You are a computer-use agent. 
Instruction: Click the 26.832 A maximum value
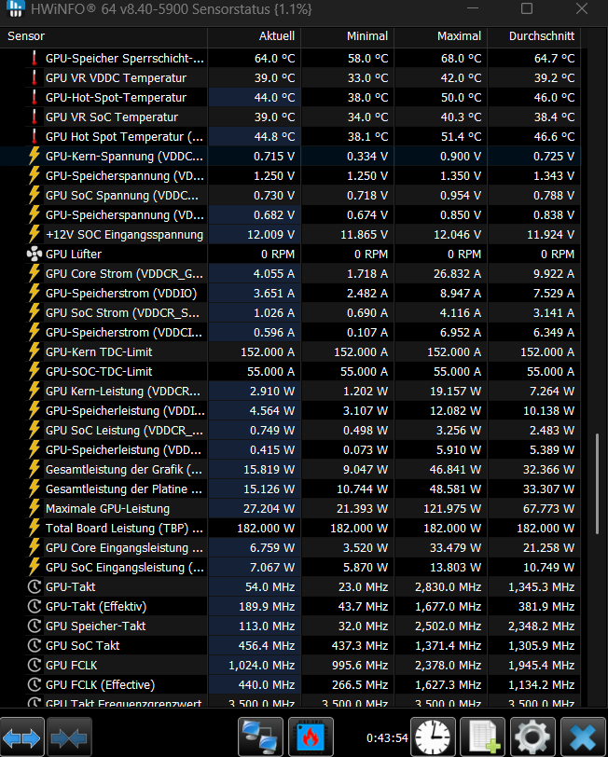pos(457,274)
